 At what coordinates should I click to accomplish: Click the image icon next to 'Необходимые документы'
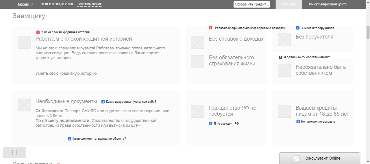pyautogui.click(x=24, y=105)
